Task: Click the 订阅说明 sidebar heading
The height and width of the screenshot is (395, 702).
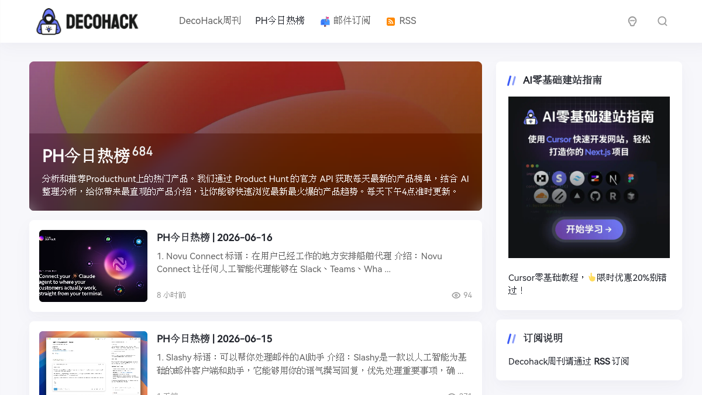Action: 543,338
